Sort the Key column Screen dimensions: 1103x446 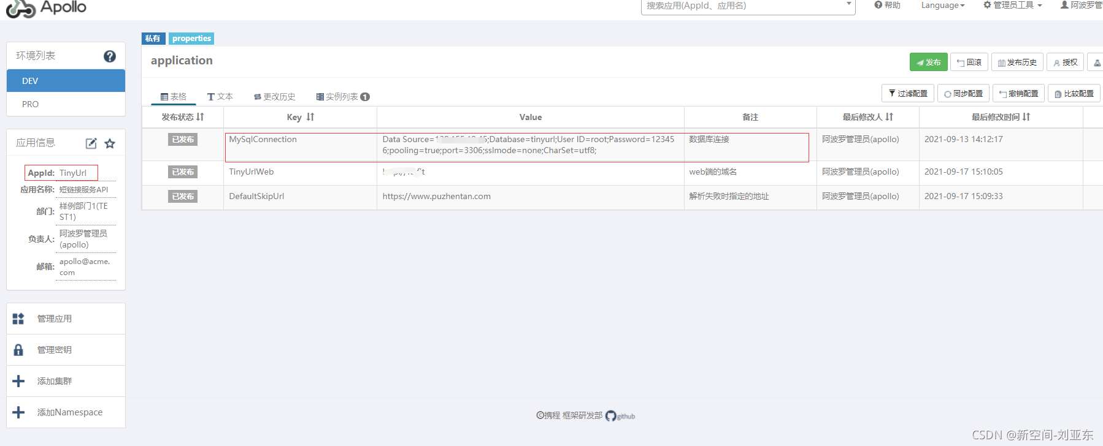click(310, 117)
